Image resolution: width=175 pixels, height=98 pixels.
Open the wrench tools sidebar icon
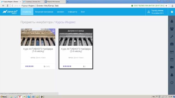click(172, 36)
